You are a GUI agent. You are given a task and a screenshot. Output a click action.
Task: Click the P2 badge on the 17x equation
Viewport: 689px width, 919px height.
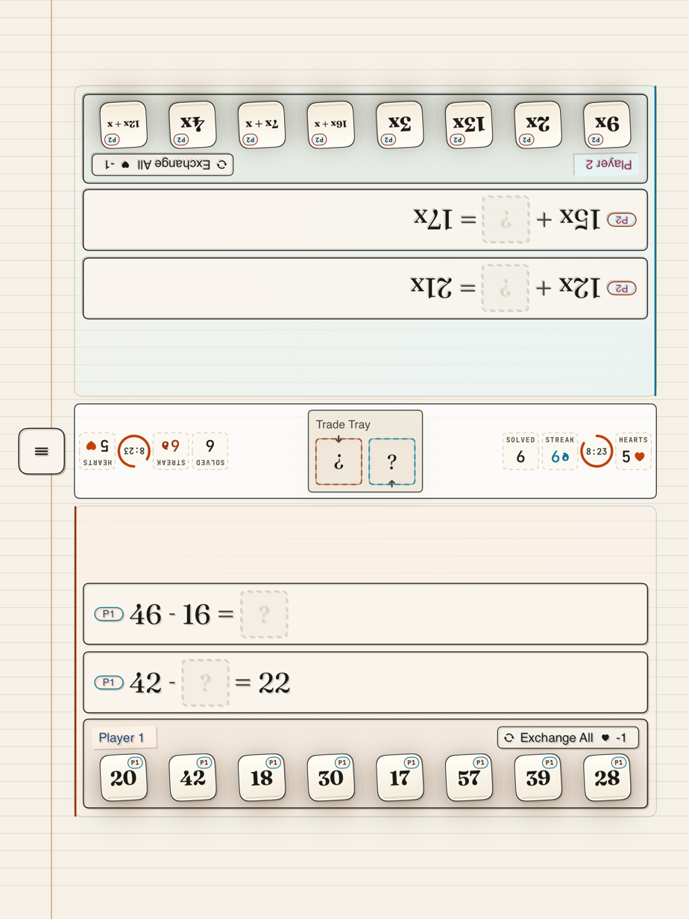point(622,220)
